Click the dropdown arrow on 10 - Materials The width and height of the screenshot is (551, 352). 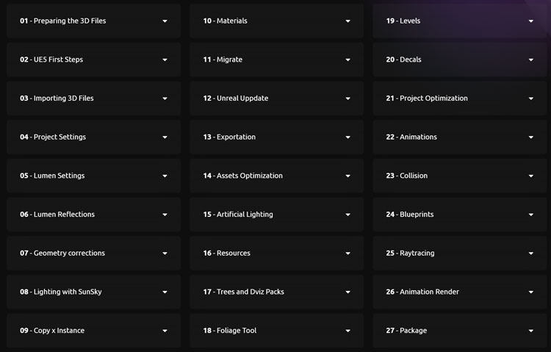[347, 21]
